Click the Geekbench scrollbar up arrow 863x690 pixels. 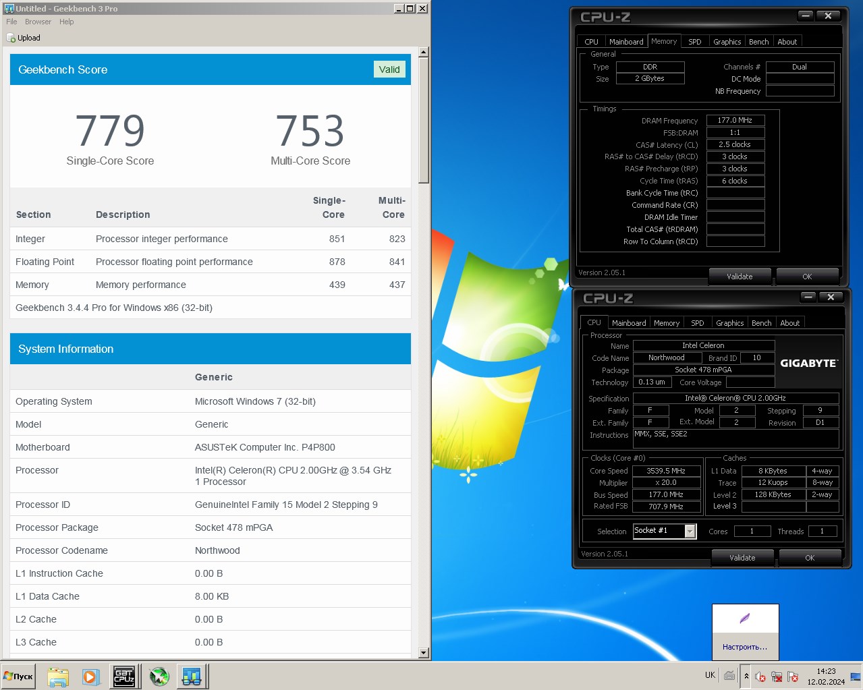[x=424, y=52]
